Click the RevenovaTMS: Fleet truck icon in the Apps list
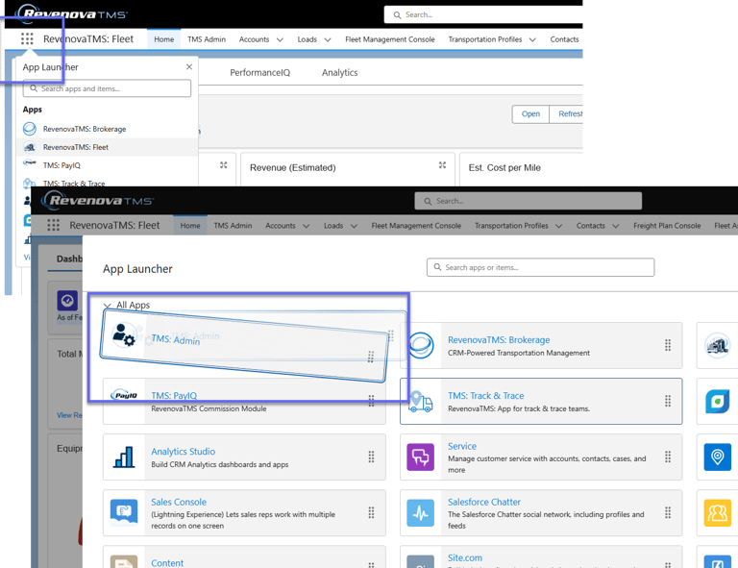This screenshot has height=568, width=738. [x=30, y=147]
